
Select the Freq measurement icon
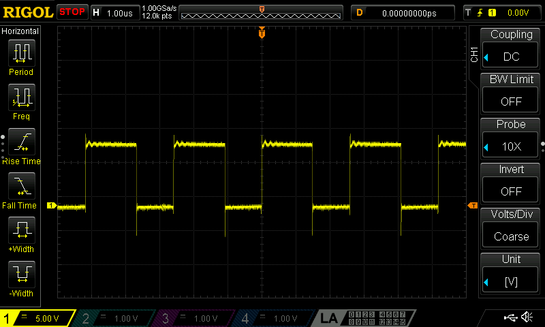(x=22, y=97)
